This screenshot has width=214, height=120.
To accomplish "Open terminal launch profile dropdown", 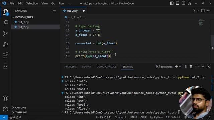I will [180, 67].
